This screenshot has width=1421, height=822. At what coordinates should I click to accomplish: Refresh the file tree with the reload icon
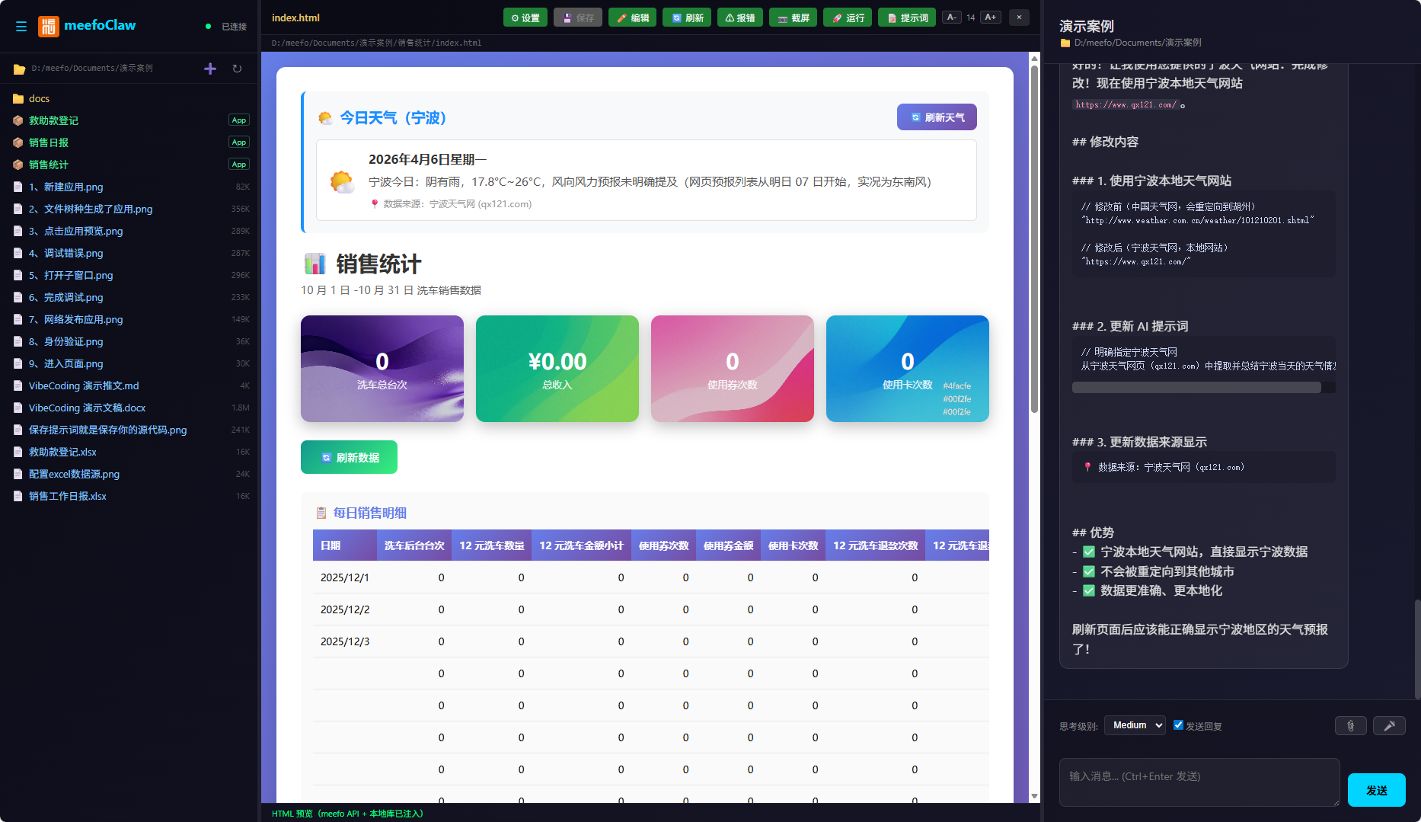coord(237,68)
